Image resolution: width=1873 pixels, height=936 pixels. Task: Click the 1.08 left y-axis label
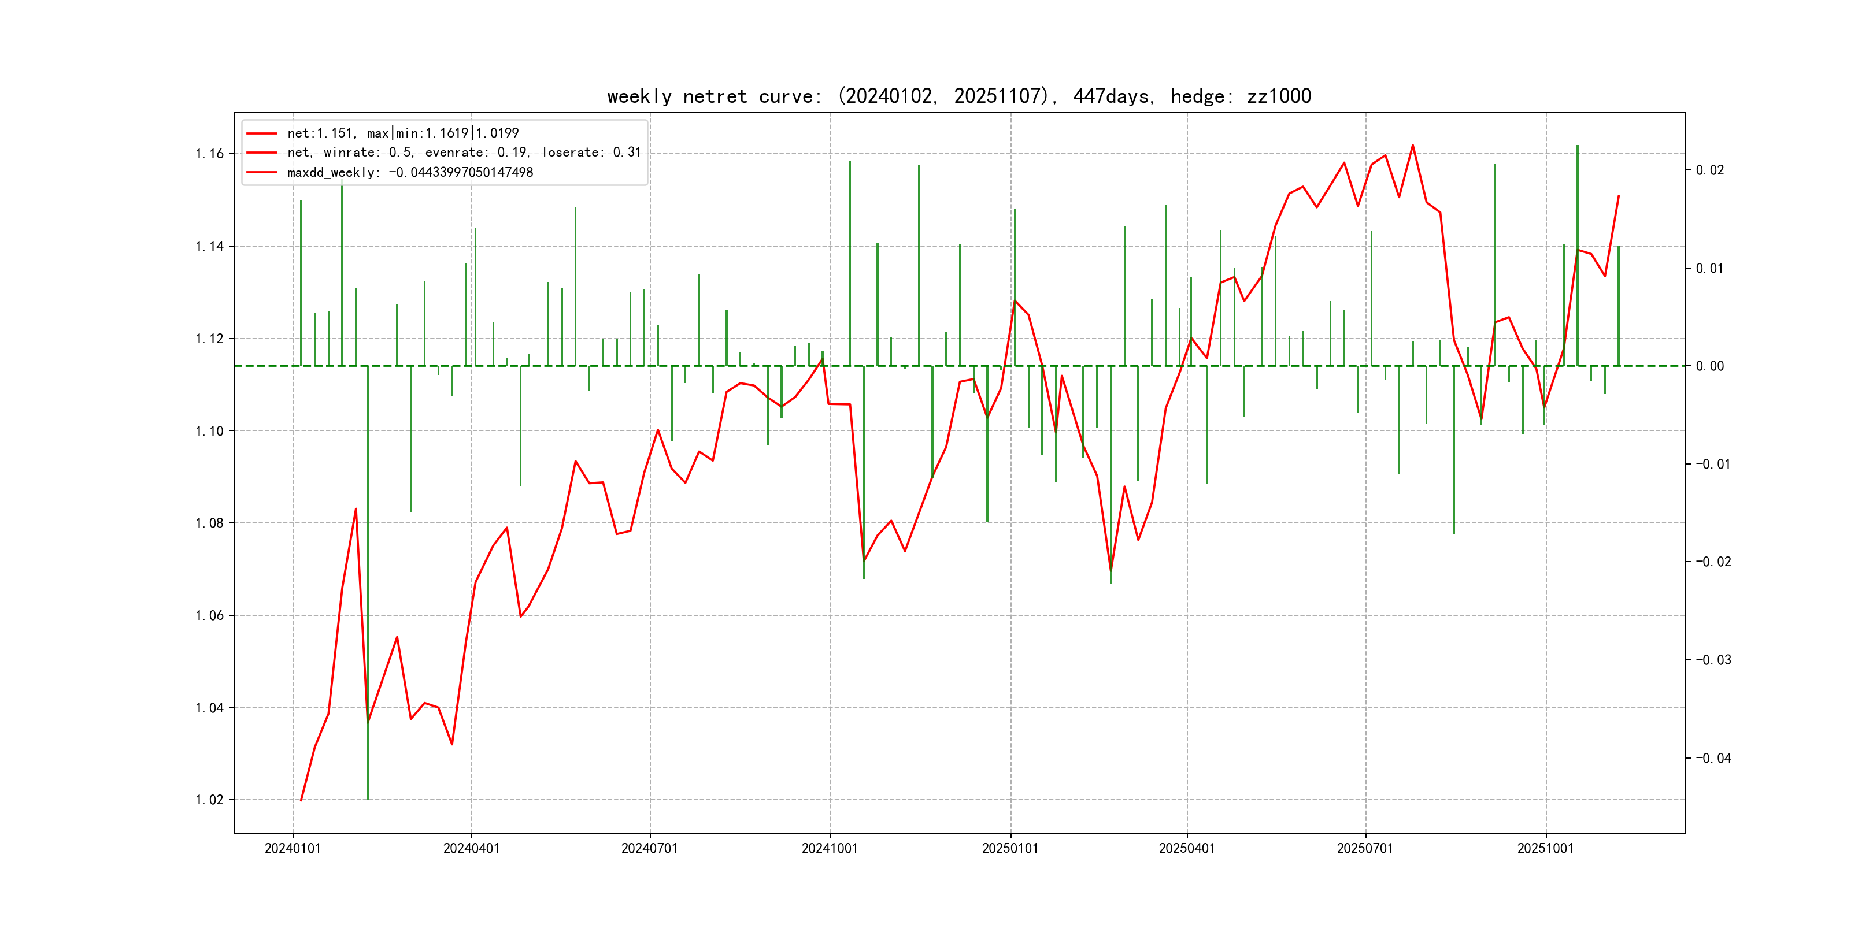[209, 523]
